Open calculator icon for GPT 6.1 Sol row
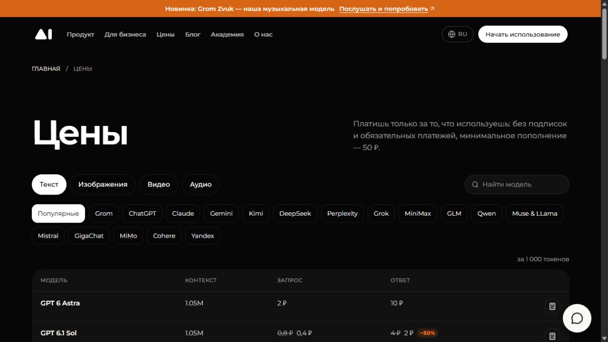The image size is (608, 342). pyautogui.click(x=552, y=336)
